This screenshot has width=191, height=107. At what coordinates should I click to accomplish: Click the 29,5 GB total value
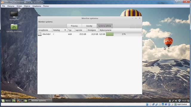coord(83,34)
